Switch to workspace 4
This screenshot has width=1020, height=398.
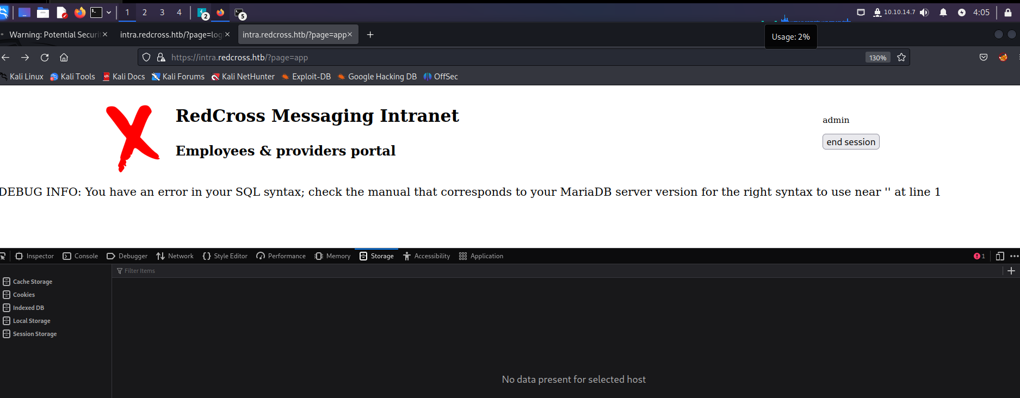(x=179, y=12)
